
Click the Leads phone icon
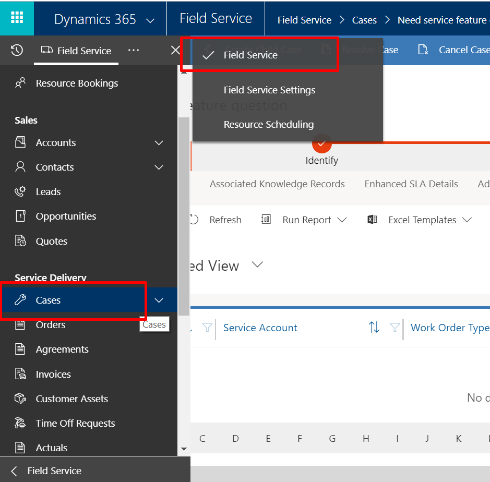click(x=20, y=191)
